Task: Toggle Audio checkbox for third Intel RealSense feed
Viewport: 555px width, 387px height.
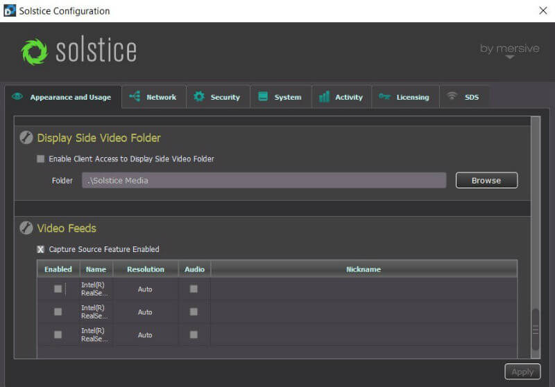Action: click(x=194, y=334)
